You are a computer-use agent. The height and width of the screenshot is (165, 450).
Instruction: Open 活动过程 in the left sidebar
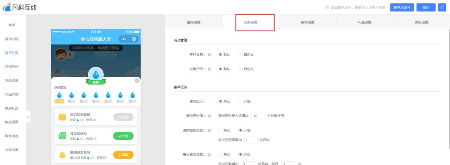click(x=12, y=39)
